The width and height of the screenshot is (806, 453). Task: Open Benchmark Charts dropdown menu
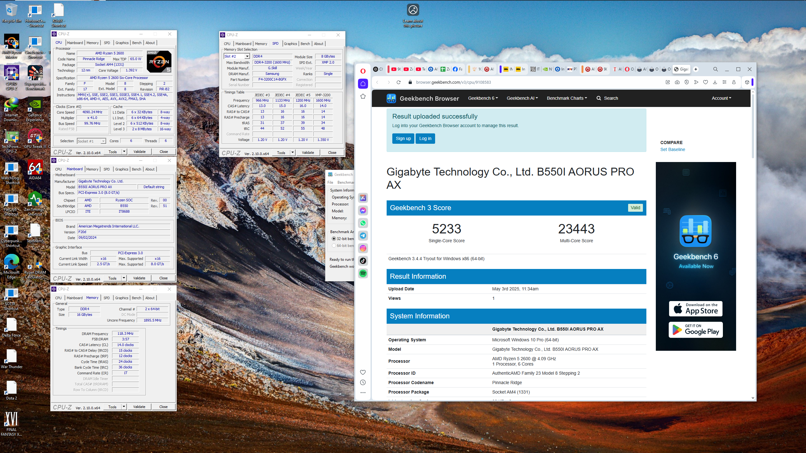click(567, 98)
